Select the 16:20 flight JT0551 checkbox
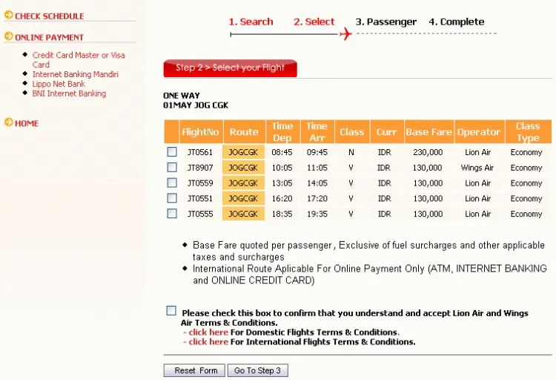Screen dimensions: 556x380 click(x=172, y=198)
